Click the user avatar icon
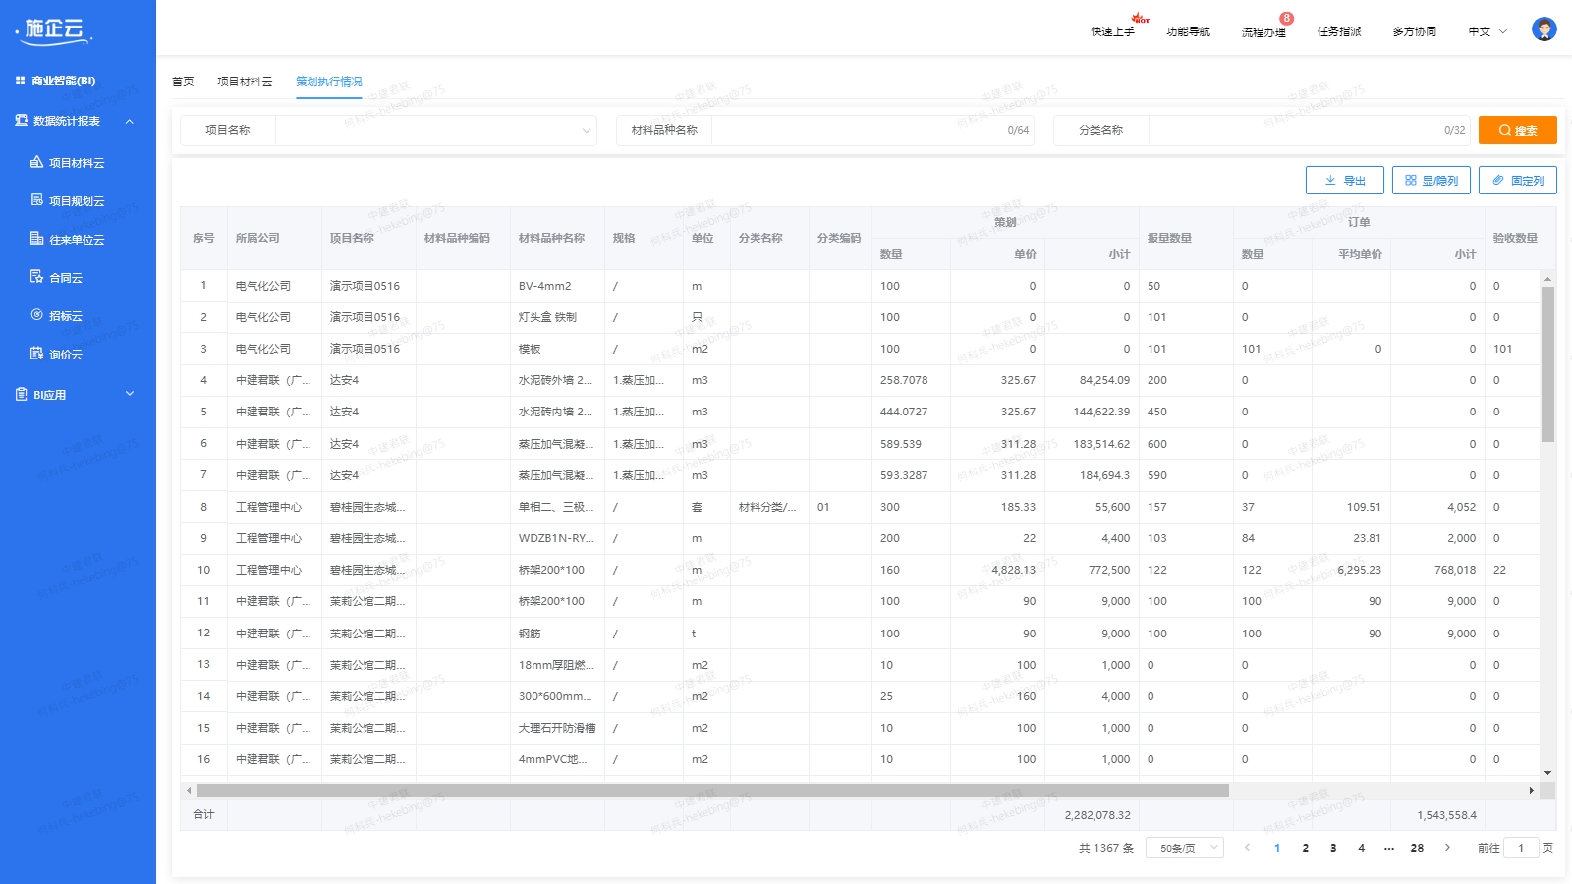Viewport: 1572px width, 884px height. pyautogui.click(x=1544, y=30)
